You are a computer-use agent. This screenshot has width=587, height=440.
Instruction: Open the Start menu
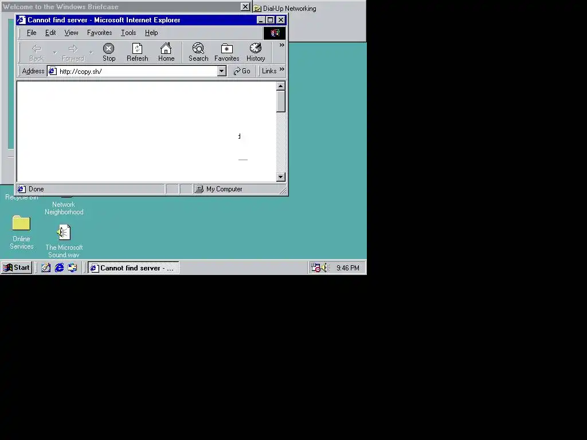click(16, 268)
